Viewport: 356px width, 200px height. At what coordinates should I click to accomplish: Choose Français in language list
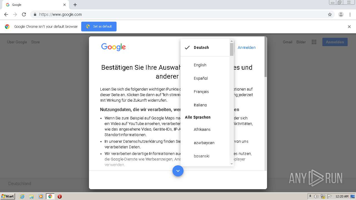pos(205,92)
